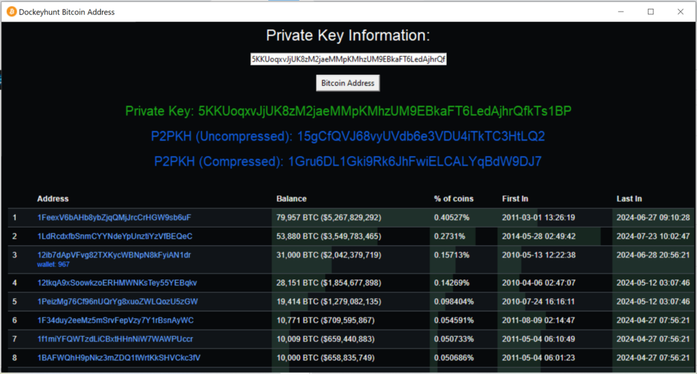Click balance 19,414 BTC ($1,279,082,135)
This screenshot has height=374, width=697.
(329, 302)
